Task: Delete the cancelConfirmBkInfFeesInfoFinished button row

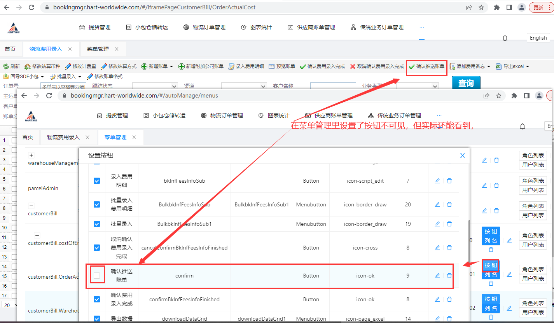Action: [449, 248]
